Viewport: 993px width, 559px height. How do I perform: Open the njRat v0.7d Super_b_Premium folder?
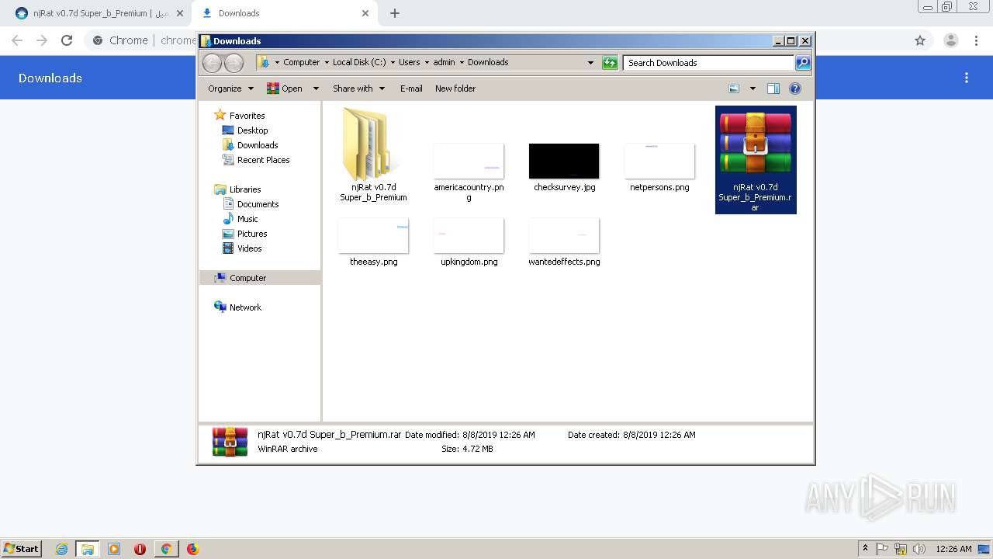(x=373, y=155)
